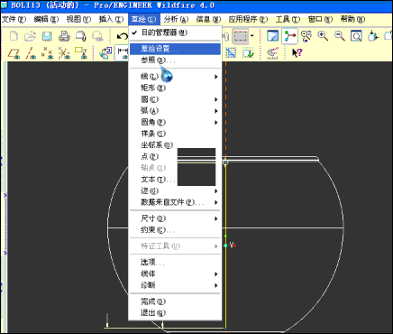Expand the 边 submenu

(x=175, y=190)
